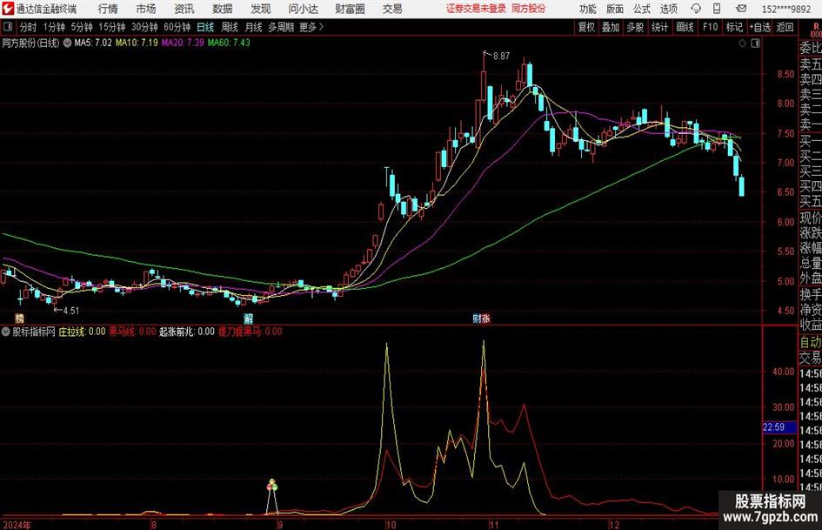Open the customer service headset icon

pyautogui.click(x=696, y=9)
